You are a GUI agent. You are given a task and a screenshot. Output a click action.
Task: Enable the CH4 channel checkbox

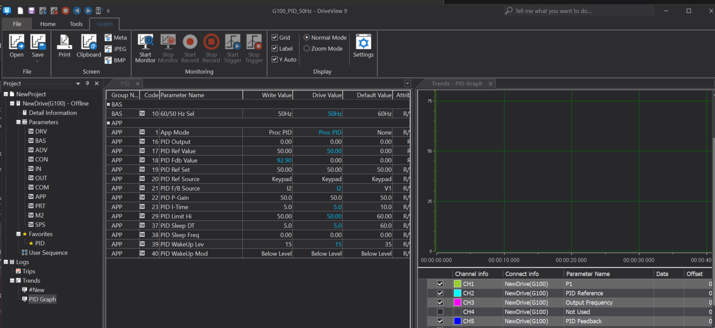440,312
